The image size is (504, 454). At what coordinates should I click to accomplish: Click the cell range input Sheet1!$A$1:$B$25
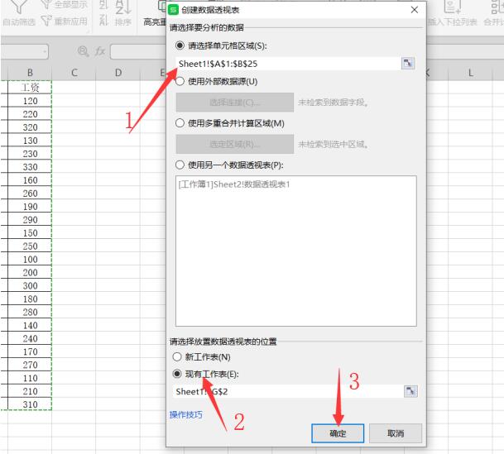pos(286,64)
